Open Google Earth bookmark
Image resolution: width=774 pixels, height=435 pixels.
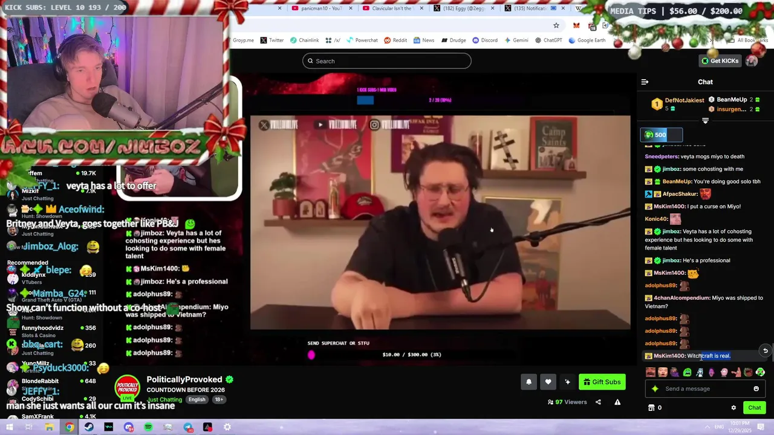click(587, 40)
